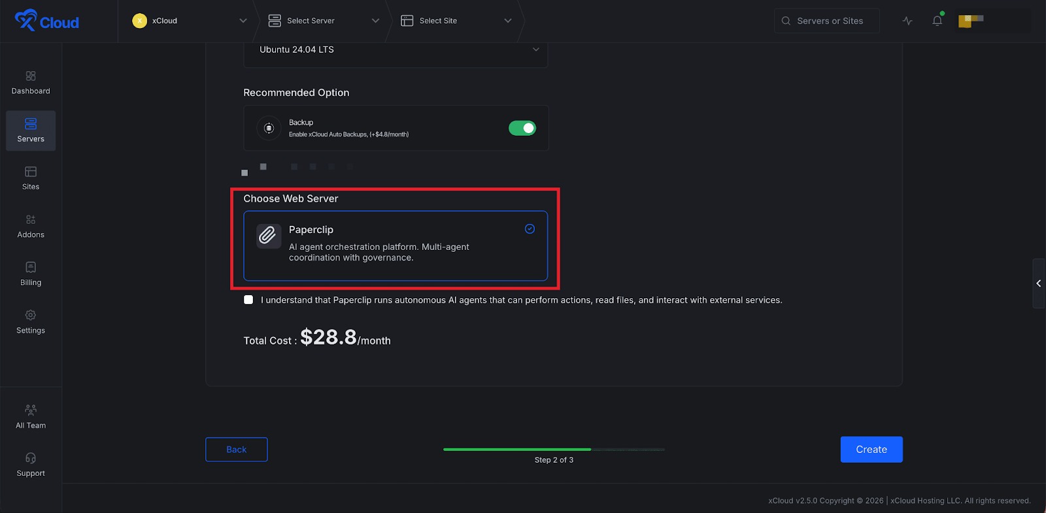The height and width of the screenshot is (513, 1046).
Task: Open the Select Server dropdown
Action: coord(323,21)
